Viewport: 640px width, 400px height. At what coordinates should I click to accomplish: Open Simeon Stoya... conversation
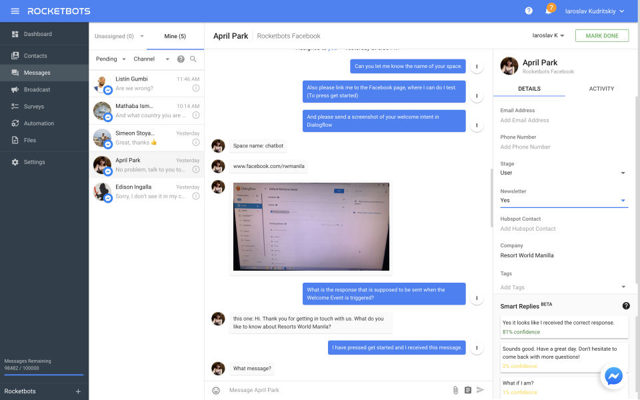click(147, 138)
